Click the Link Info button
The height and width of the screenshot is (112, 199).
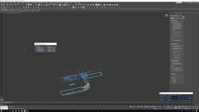coord(182,18)
